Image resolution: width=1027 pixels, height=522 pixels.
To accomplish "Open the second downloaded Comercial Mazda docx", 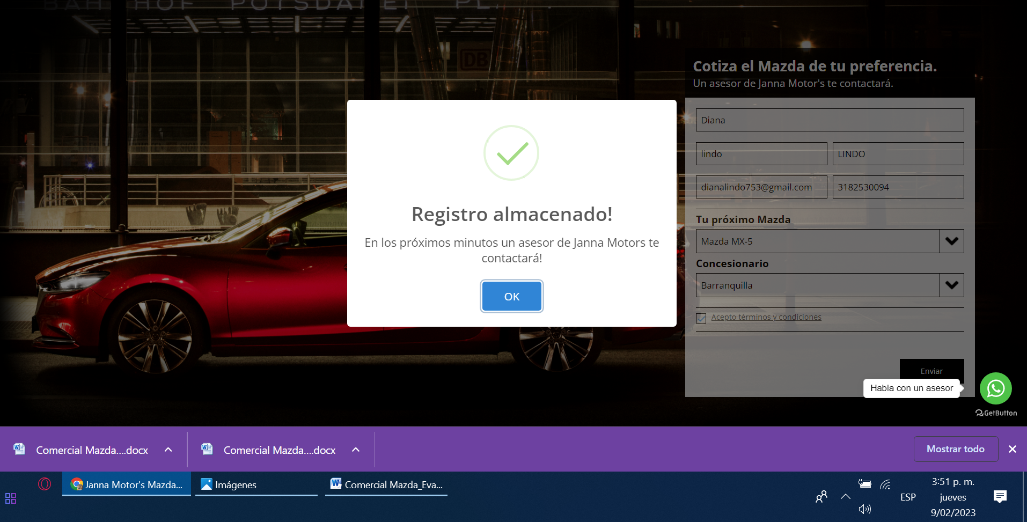I will coord(279,450).
